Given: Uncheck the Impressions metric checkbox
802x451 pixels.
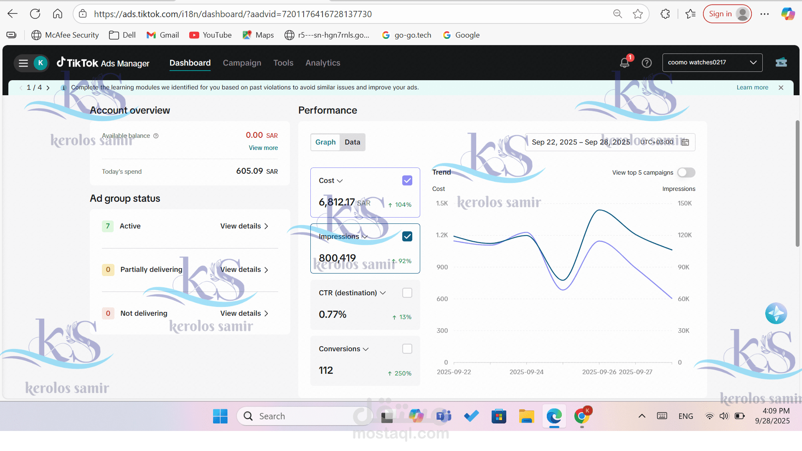Looking at the screenshot, I should click(x=407, y=236).
